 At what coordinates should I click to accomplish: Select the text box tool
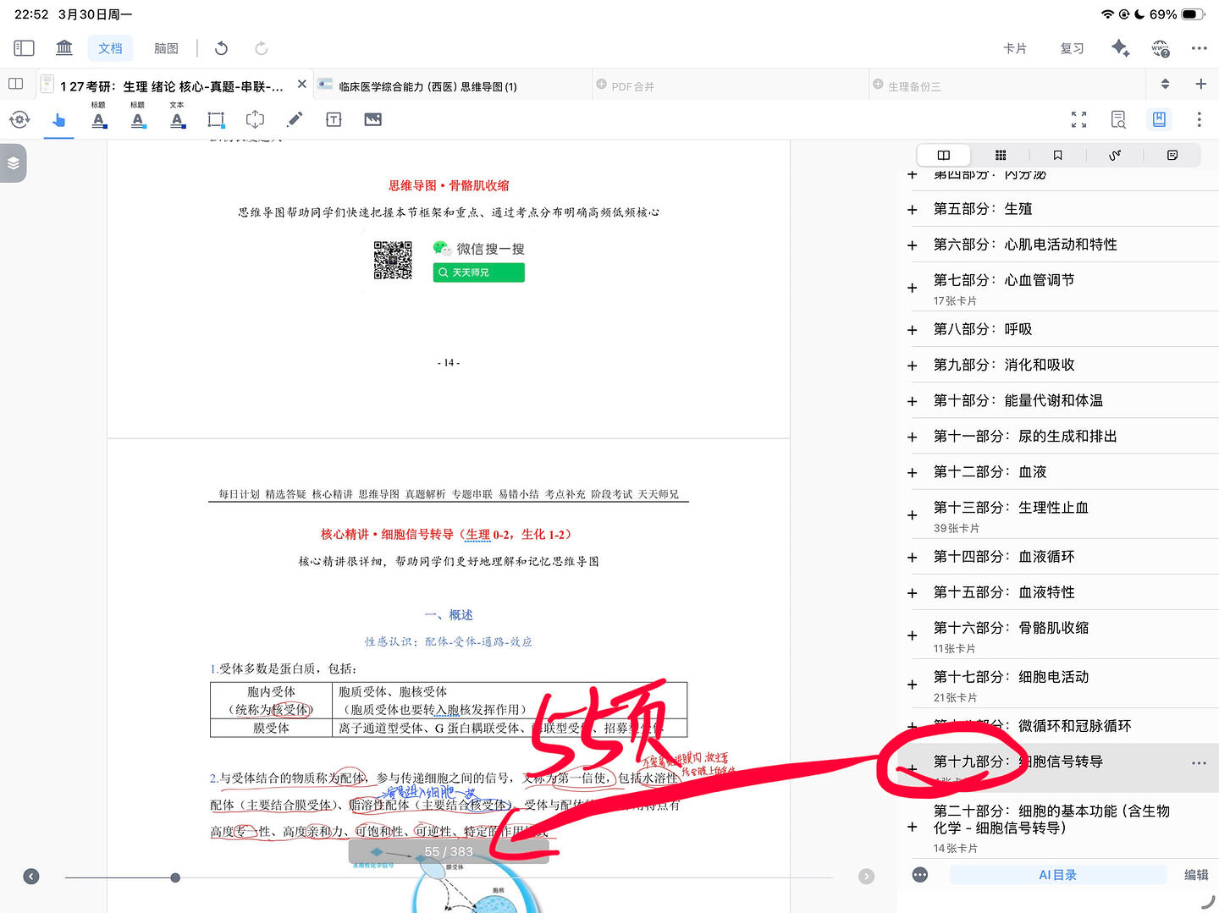[x=334, y=119]
